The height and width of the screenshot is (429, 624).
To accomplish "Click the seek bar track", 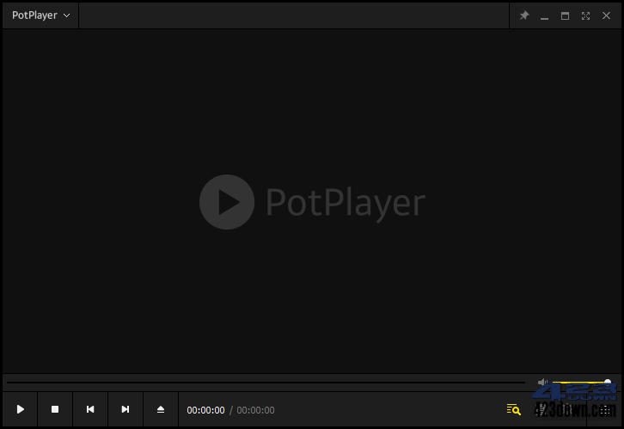I will tap(266, 383).
